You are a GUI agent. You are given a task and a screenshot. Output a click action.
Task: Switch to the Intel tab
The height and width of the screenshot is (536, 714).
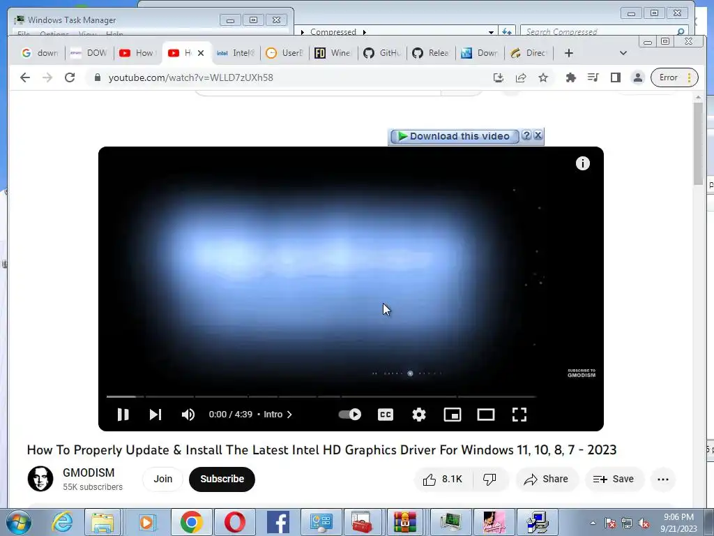pyautogui.click(x=236, y=53)
